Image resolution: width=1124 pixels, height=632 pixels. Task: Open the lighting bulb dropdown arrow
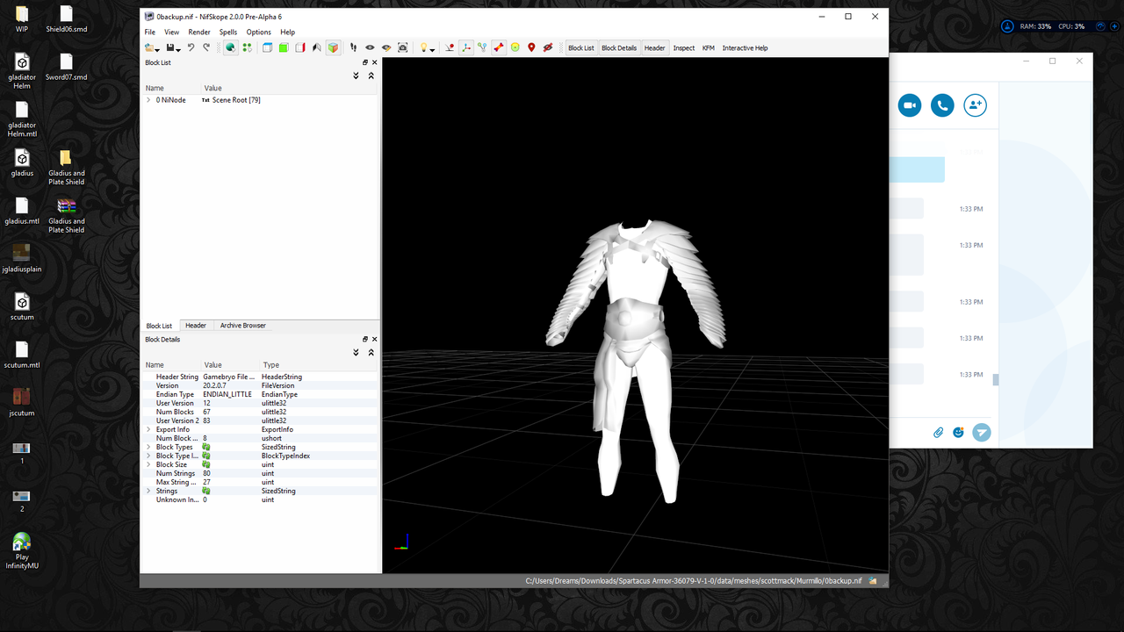point(433,50)
